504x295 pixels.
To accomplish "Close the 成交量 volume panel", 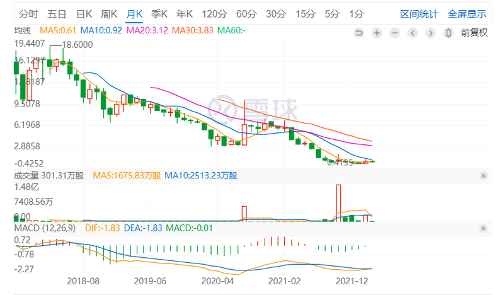I will [x=483, y=176].
